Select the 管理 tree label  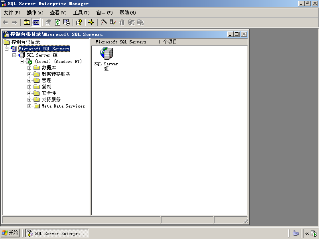point(46,80)
